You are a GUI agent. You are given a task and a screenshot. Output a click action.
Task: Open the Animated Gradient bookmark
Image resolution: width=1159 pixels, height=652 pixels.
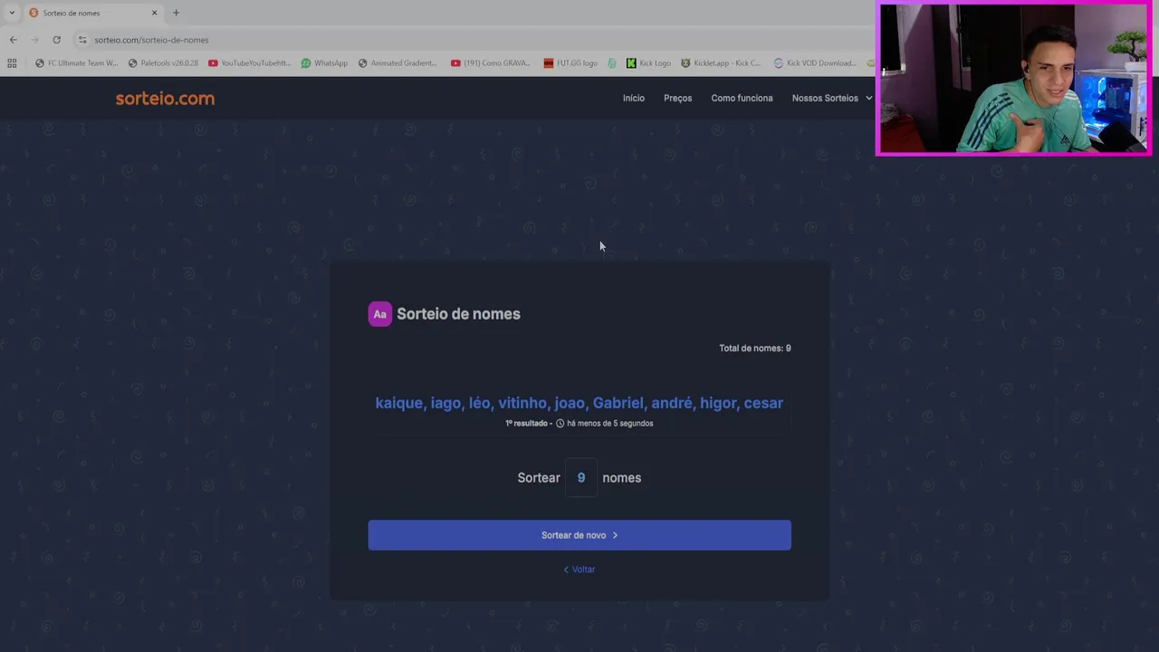(398, 63)
